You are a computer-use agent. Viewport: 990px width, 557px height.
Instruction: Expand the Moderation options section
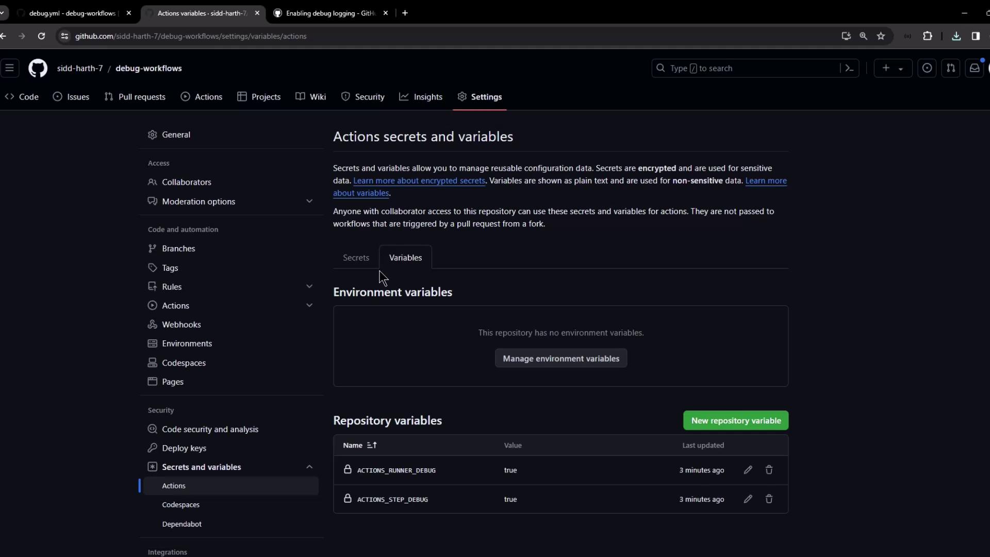pyautogui.click(x=309, y=201)
